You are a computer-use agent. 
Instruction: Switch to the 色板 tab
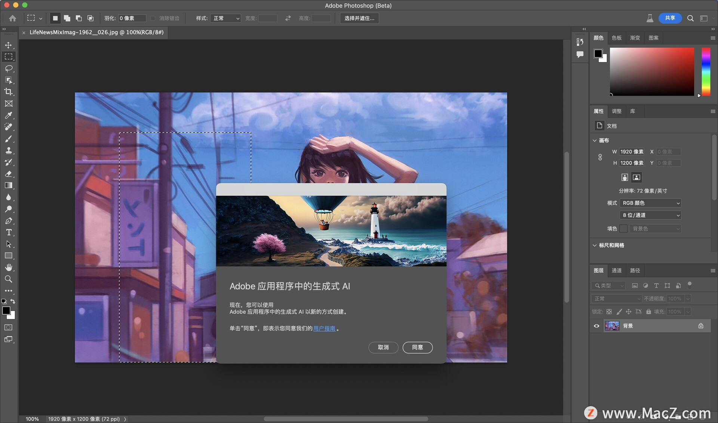(x=616, y=38)
